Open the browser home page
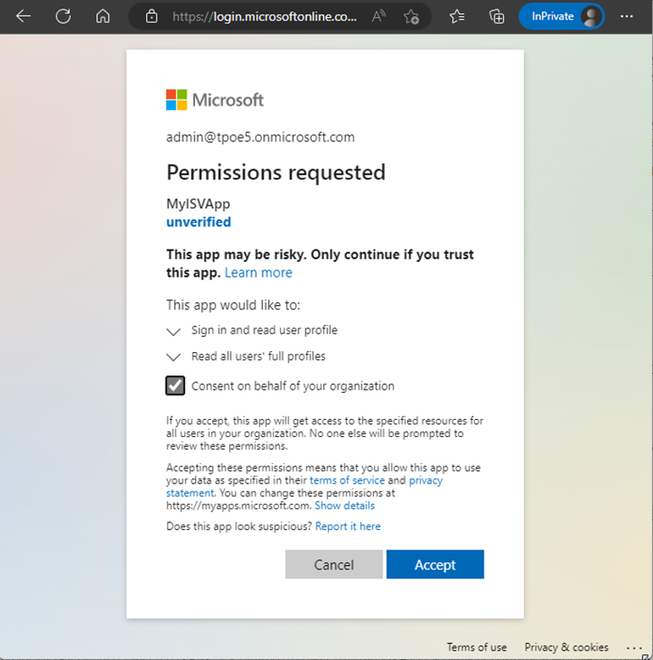Viewport: 653px width, 660px height. [102, 16]
